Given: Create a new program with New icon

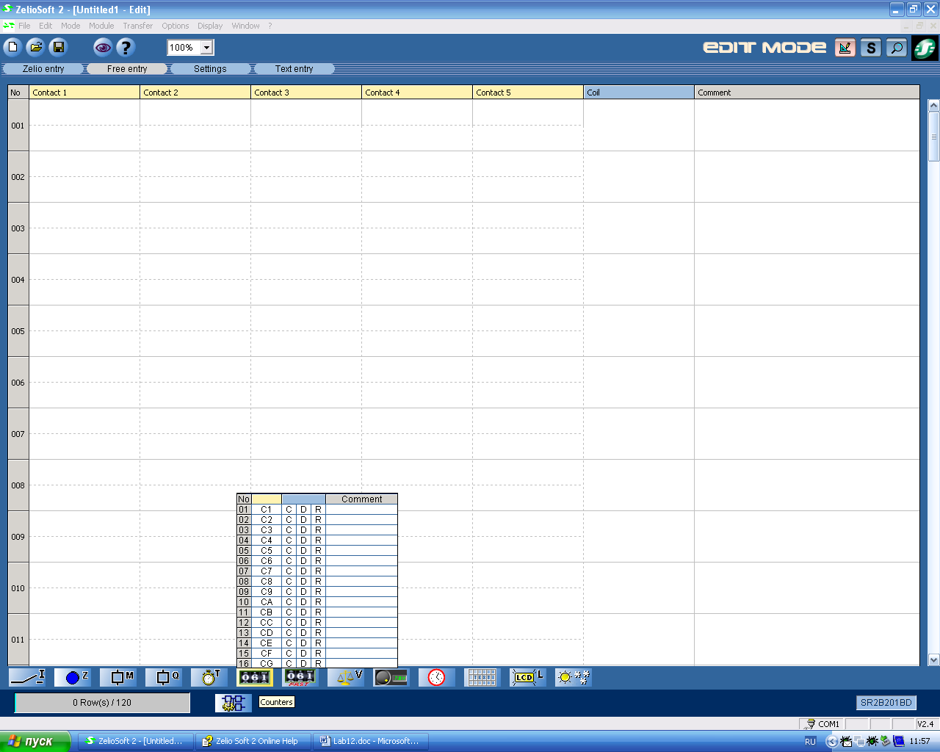Looking at the screenshot, I should 12,48.
